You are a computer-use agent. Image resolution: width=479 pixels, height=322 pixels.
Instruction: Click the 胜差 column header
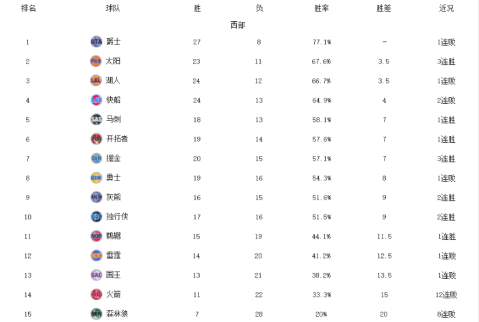coord(384,9)
